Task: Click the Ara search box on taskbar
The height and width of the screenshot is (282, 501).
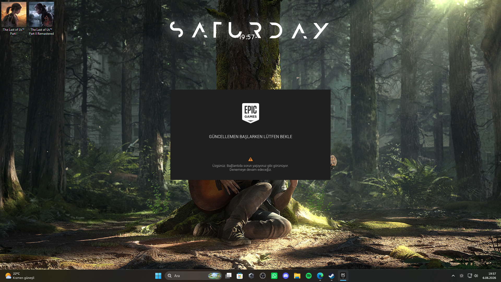Action: 193,276
